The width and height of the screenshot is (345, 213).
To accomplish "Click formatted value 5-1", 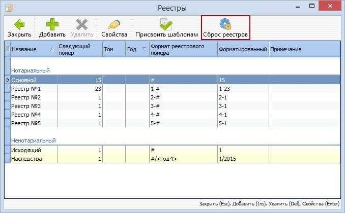I will point(223,123).
